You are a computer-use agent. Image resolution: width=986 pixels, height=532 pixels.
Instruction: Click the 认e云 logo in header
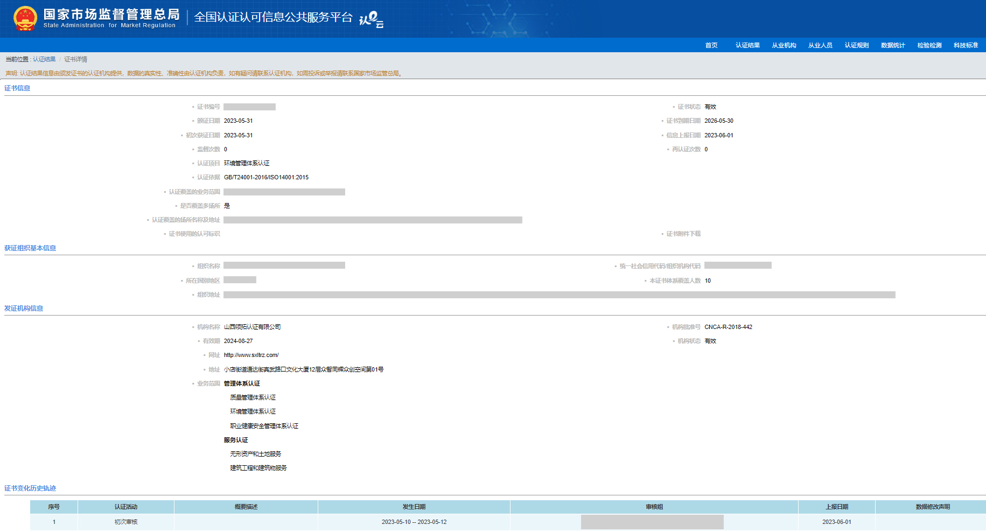tap(371, 19)
